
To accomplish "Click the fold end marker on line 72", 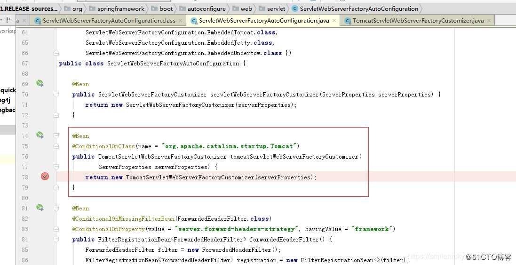I will [x=56, y=115].
